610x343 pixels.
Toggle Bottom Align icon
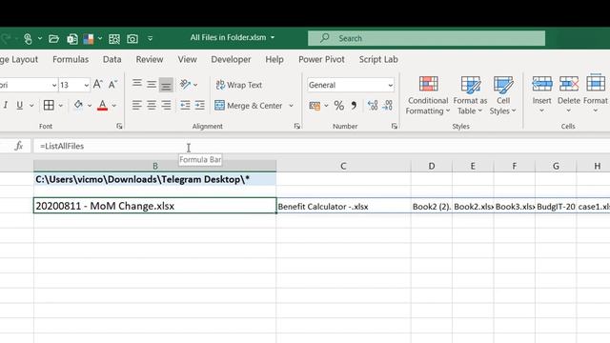coord(166,85)
